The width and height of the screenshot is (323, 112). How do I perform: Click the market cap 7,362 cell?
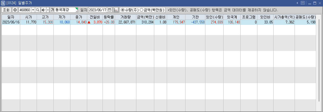tap(284, 22)
